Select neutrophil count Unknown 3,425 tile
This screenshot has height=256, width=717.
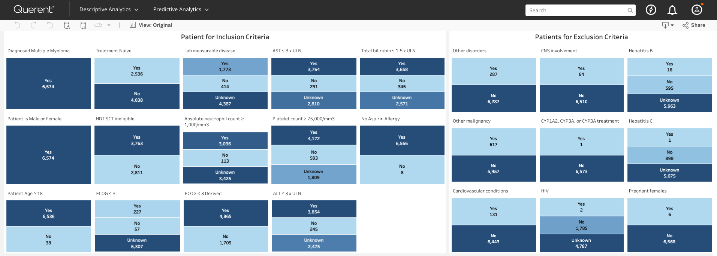[225, 175]
